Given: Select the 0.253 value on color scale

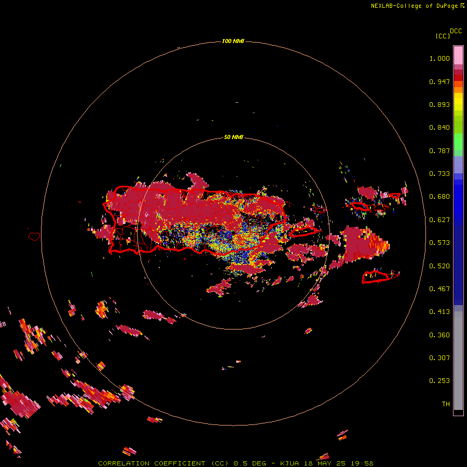Looking at the screenshot, I should pyautogui.click(x=439, y=381).
